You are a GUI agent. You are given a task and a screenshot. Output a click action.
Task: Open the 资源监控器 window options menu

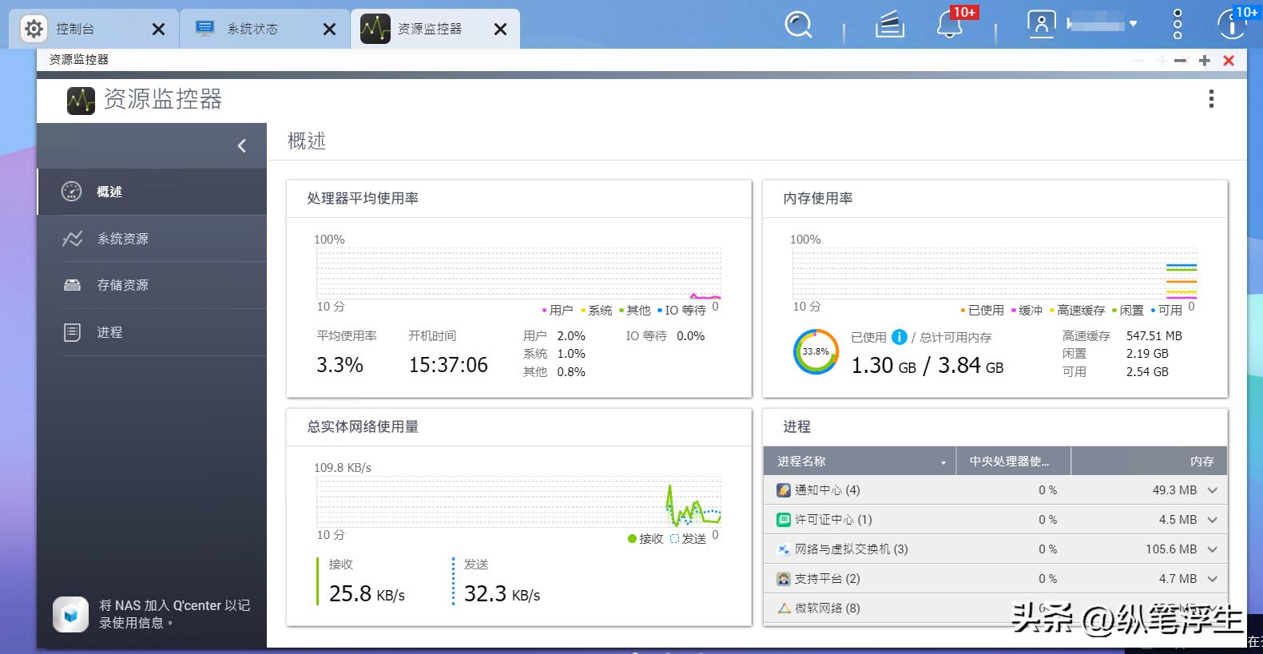(1211, 99)
